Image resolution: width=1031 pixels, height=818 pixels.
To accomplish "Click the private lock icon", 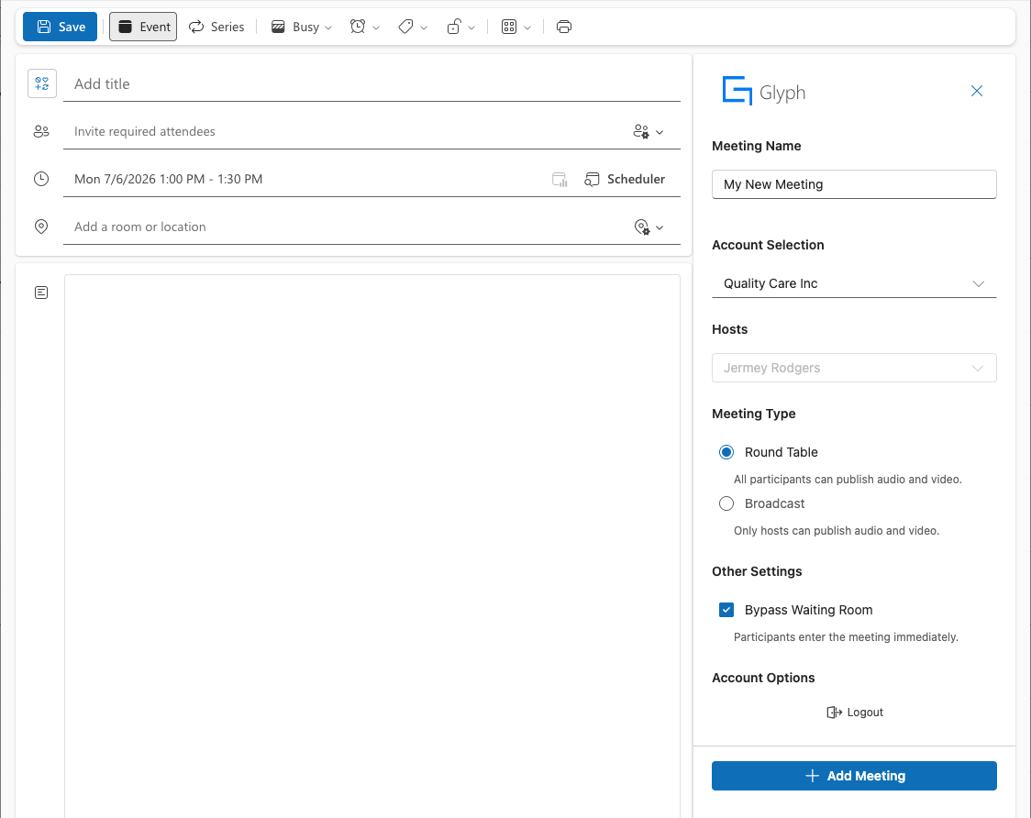I will tap(454, 27).
